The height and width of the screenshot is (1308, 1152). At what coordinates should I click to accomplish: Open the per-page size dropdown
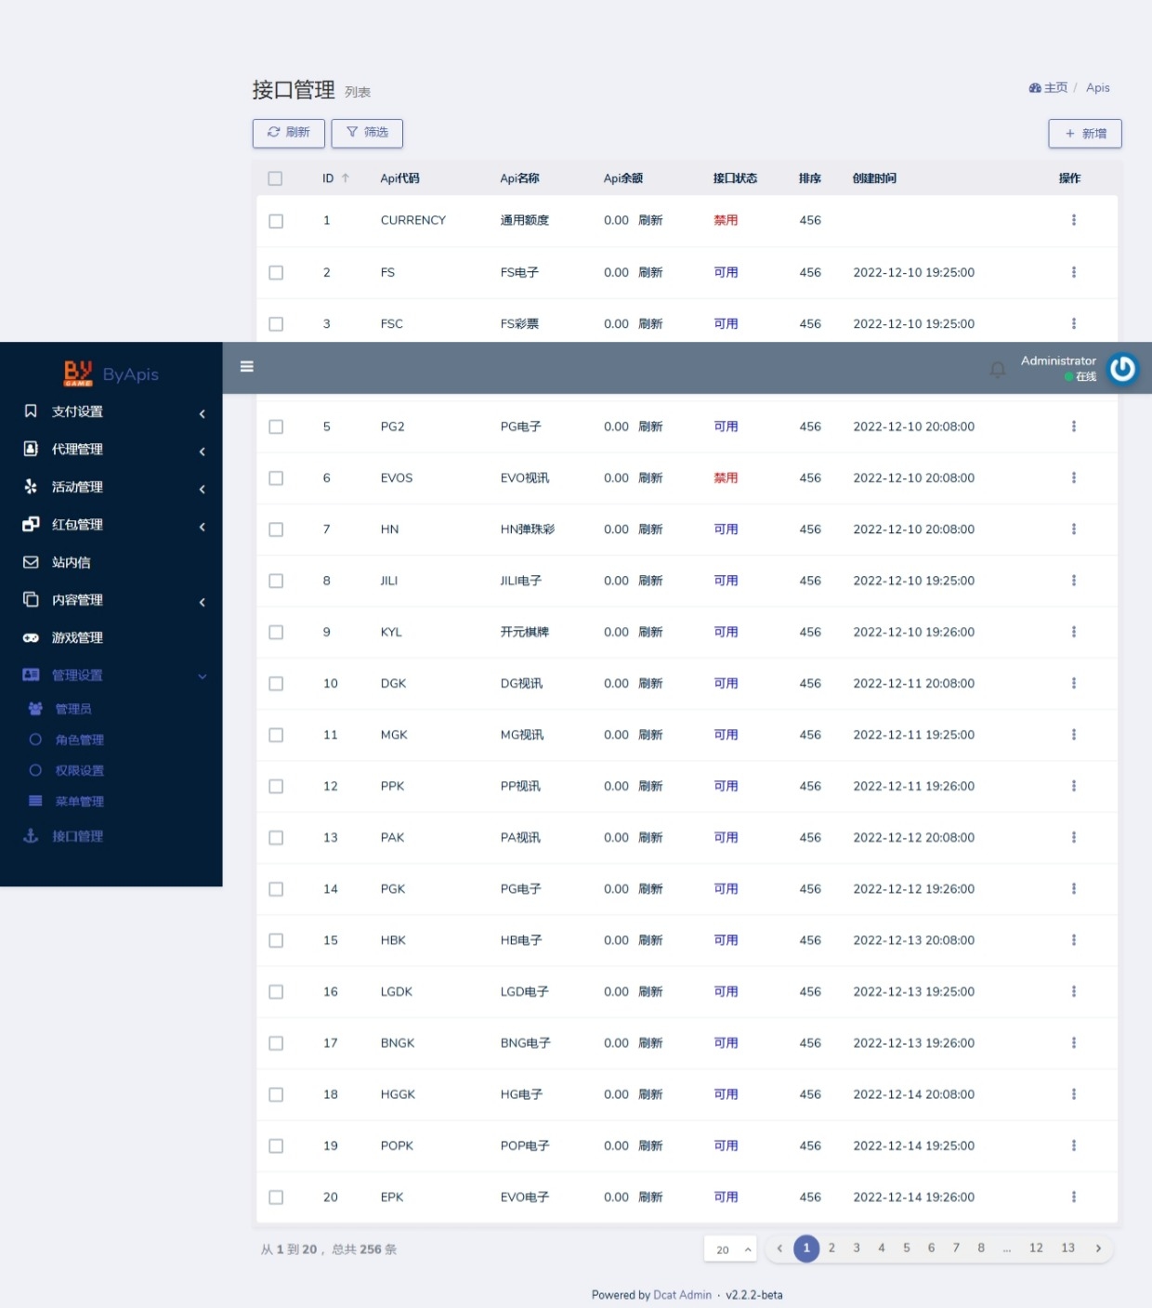pos(730,1249)
